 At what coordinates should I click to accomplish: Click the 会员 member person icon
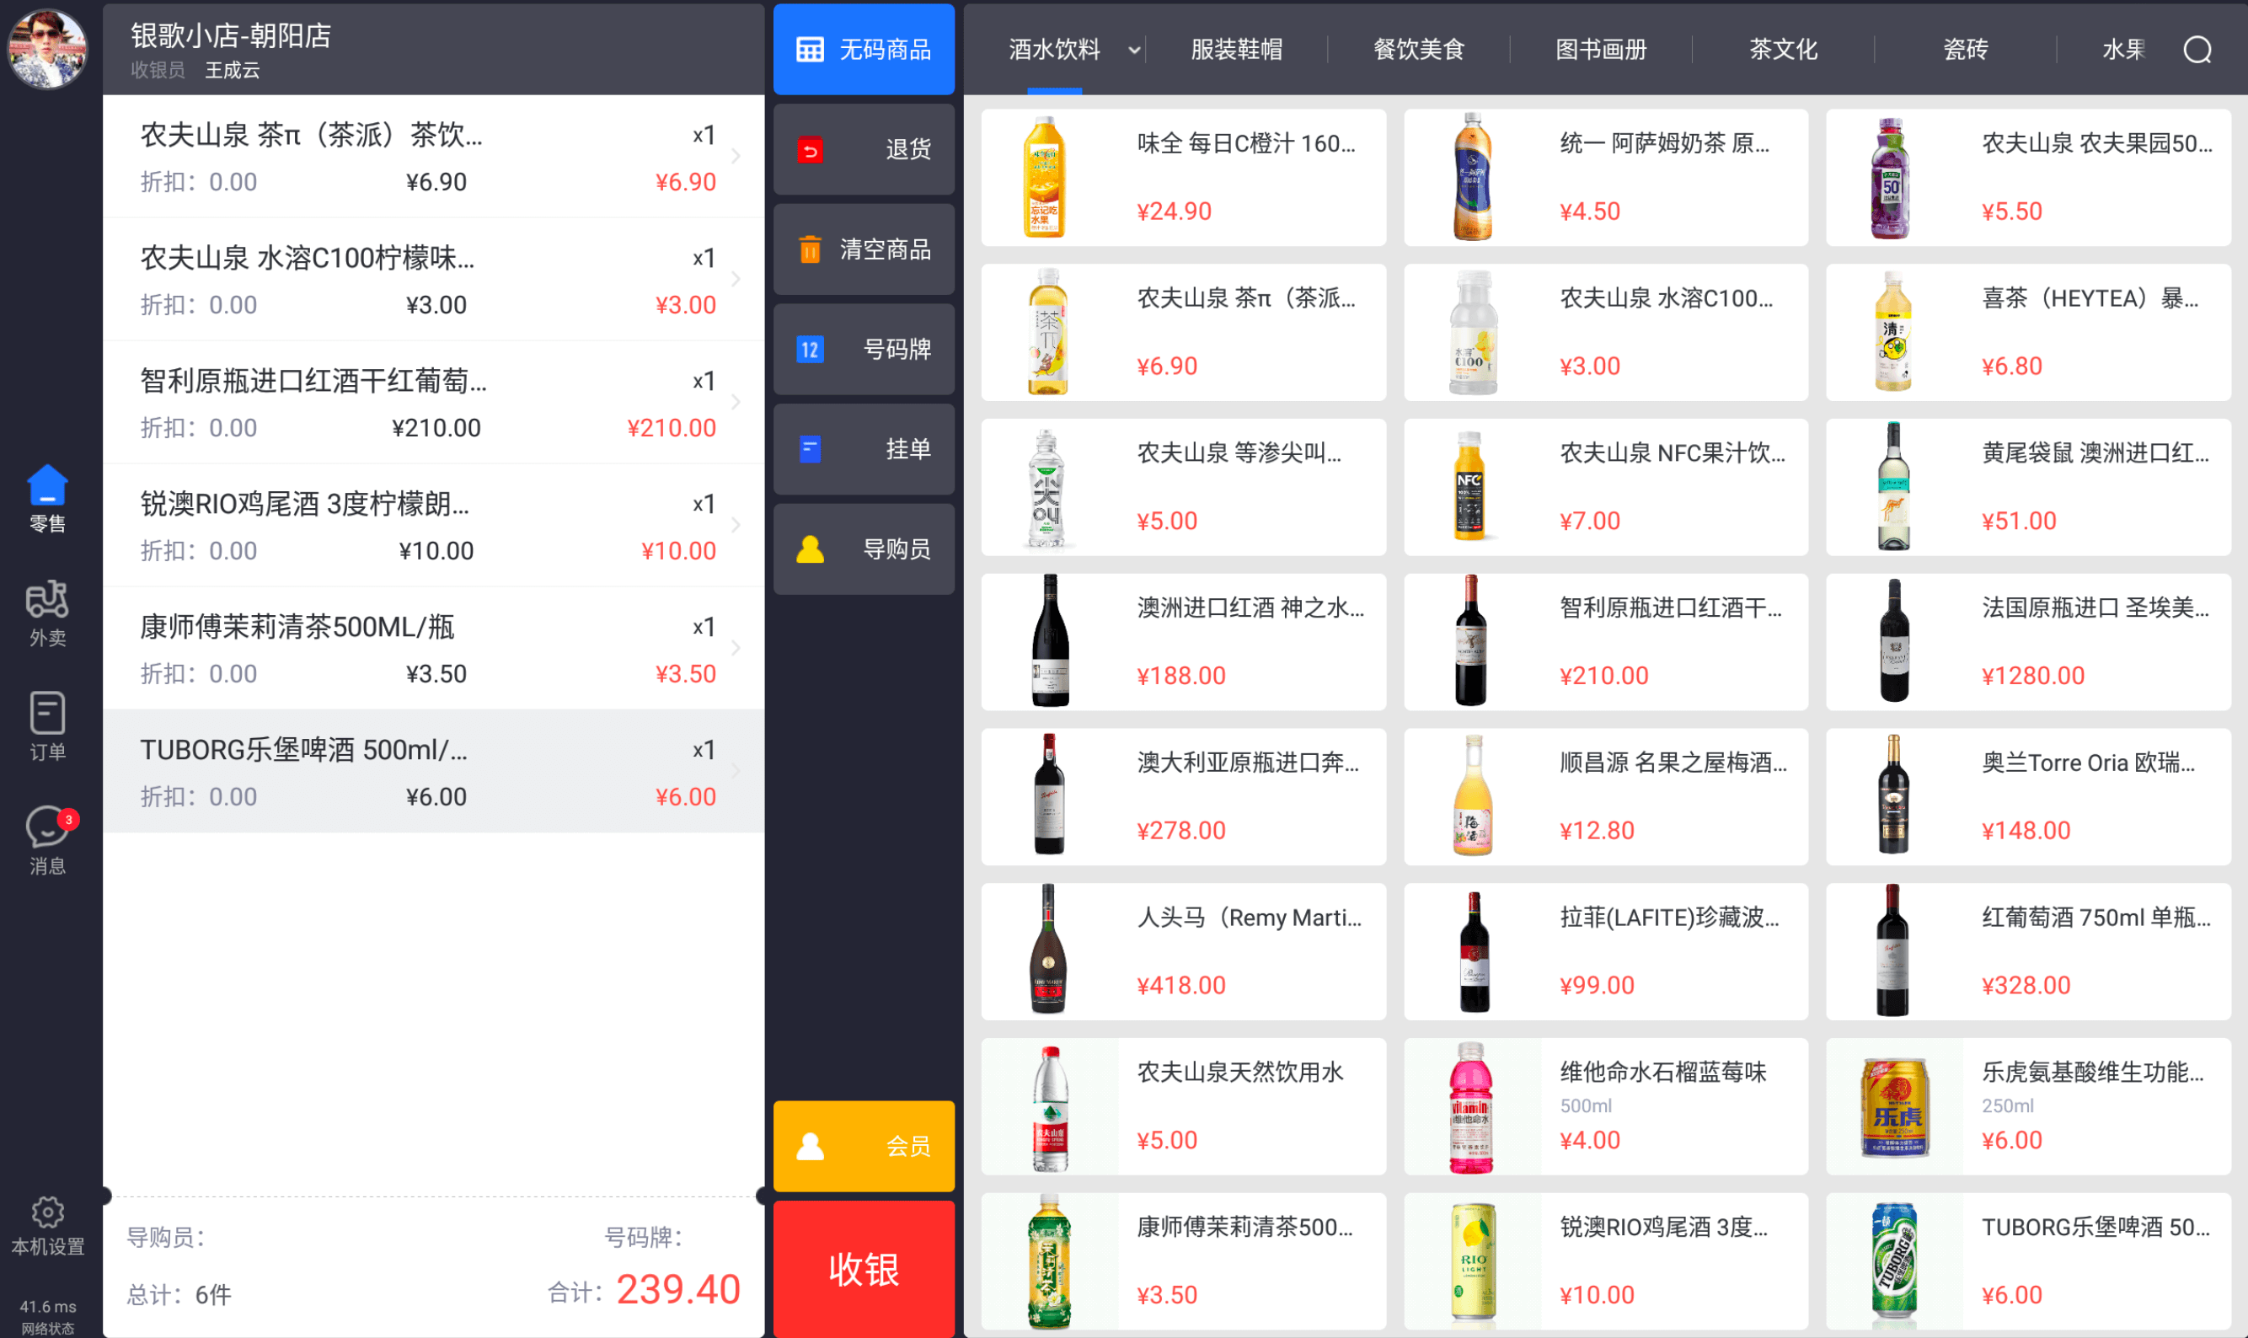coord(810,1146)
